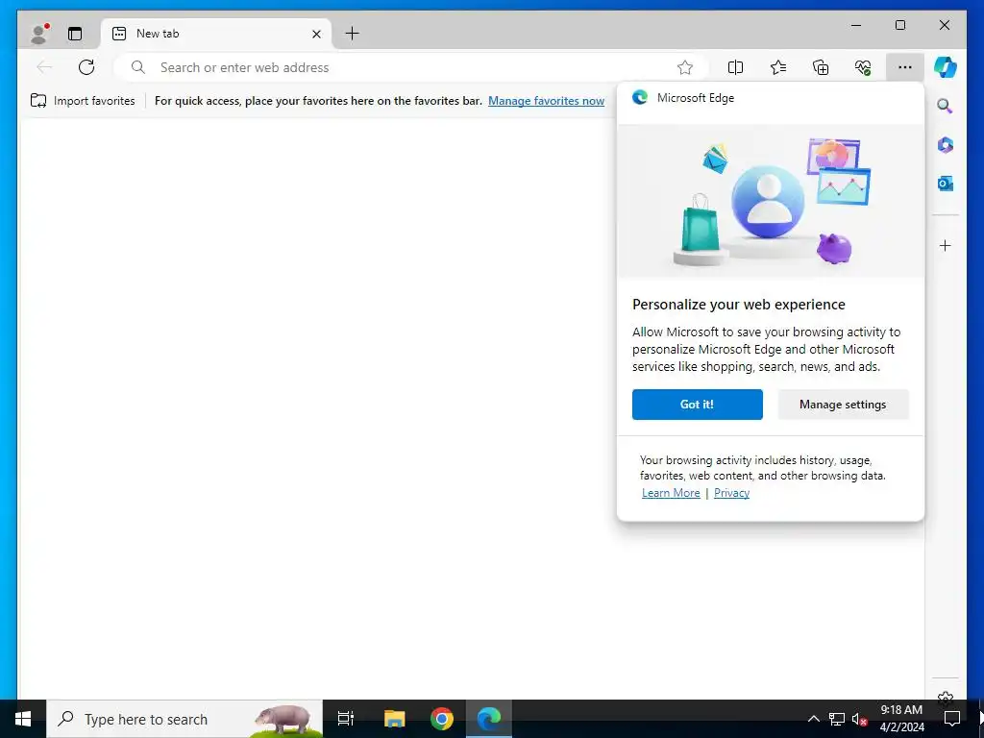Open the Windows Start menu
The width and height of the screenshot is (984, 738).
pyautogui.click(x=23, y=719)
